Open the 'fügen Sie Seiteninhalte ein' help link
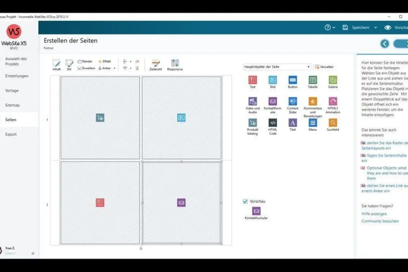 tap(384, 158)
